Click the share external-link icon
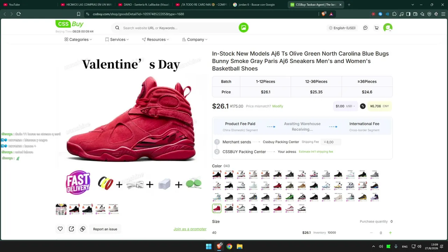This screenshot has height=252, width=448. (x=71, y=229)
